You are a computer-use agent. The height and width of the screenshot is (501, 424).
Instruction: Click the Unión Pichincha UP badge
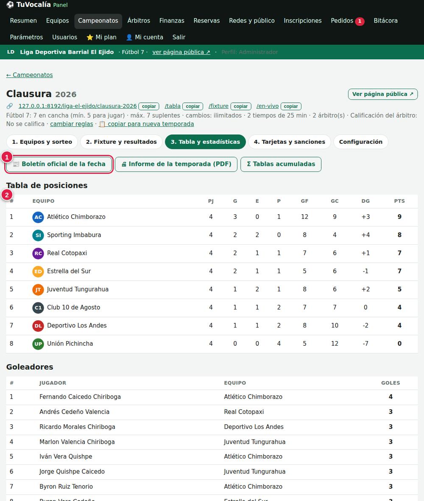click(x=38, y=344)
